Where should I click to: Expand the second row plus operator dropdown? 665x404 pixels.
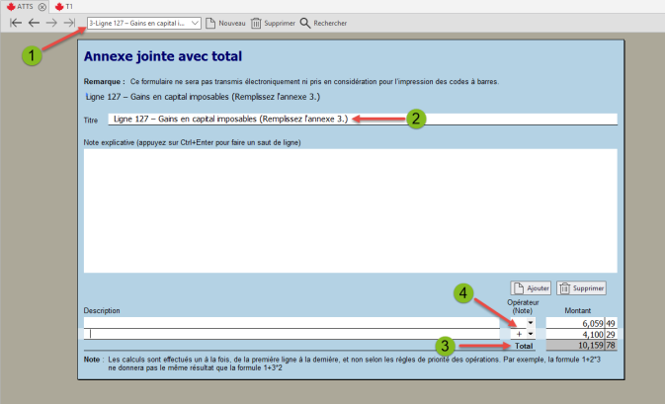click(531, 335)
